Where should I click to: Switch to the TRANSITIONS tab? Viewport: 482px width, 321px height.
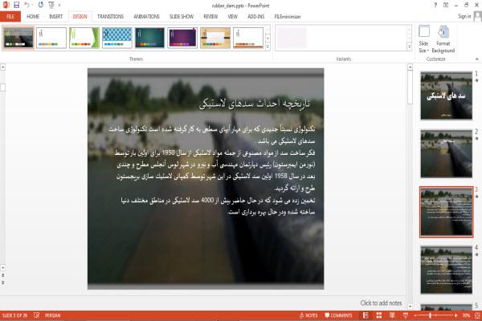110,17
